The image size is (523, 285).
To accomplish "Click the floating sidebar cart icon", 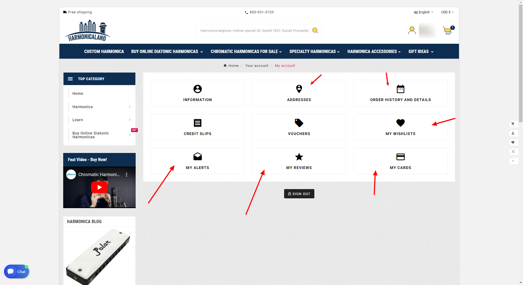I will coord(513,124).
